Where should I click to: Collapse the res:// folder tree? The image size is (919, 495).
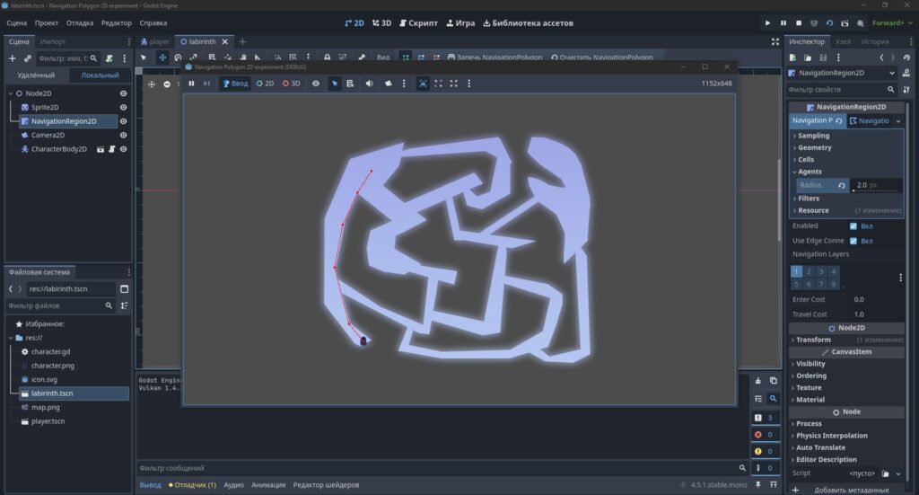(11, 338)
